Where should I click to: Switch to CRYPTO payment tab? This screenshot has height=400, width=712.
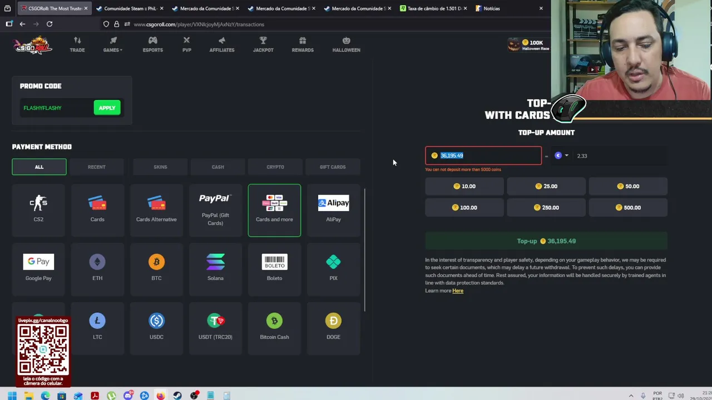point(275,167)
